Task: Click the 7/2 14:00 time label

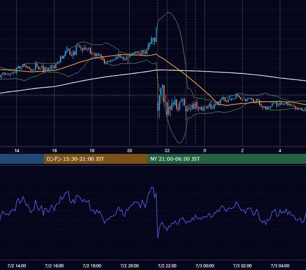Action: pyautogui.click(x=17, y=266)
